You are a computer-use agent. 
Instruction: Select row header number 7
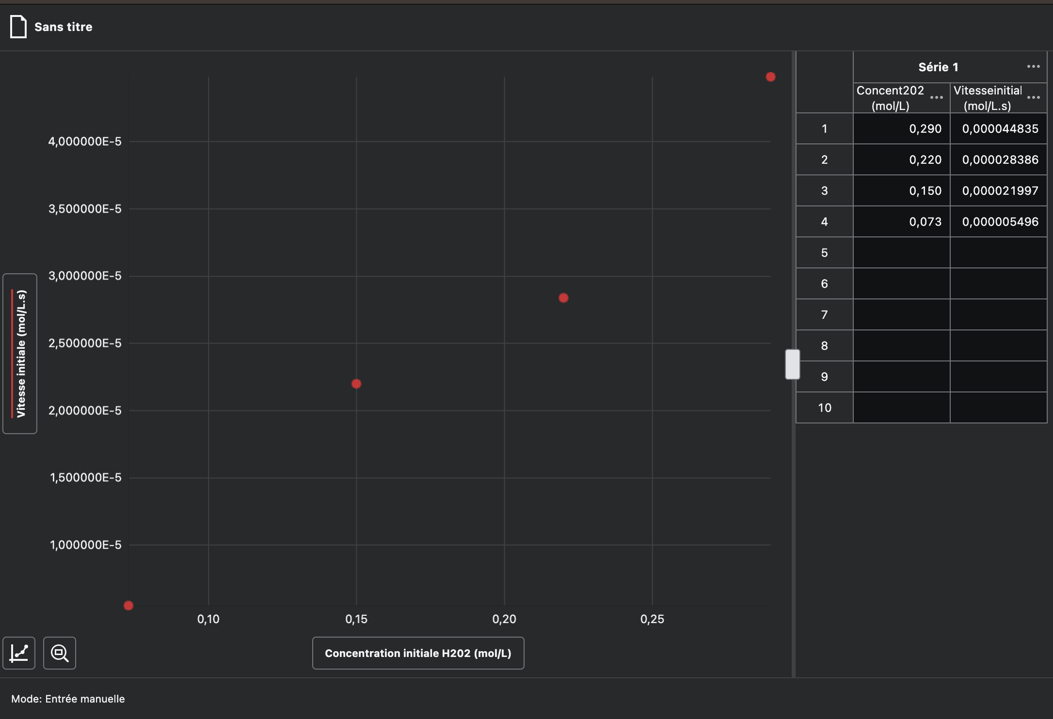click(x=824, y=315)
